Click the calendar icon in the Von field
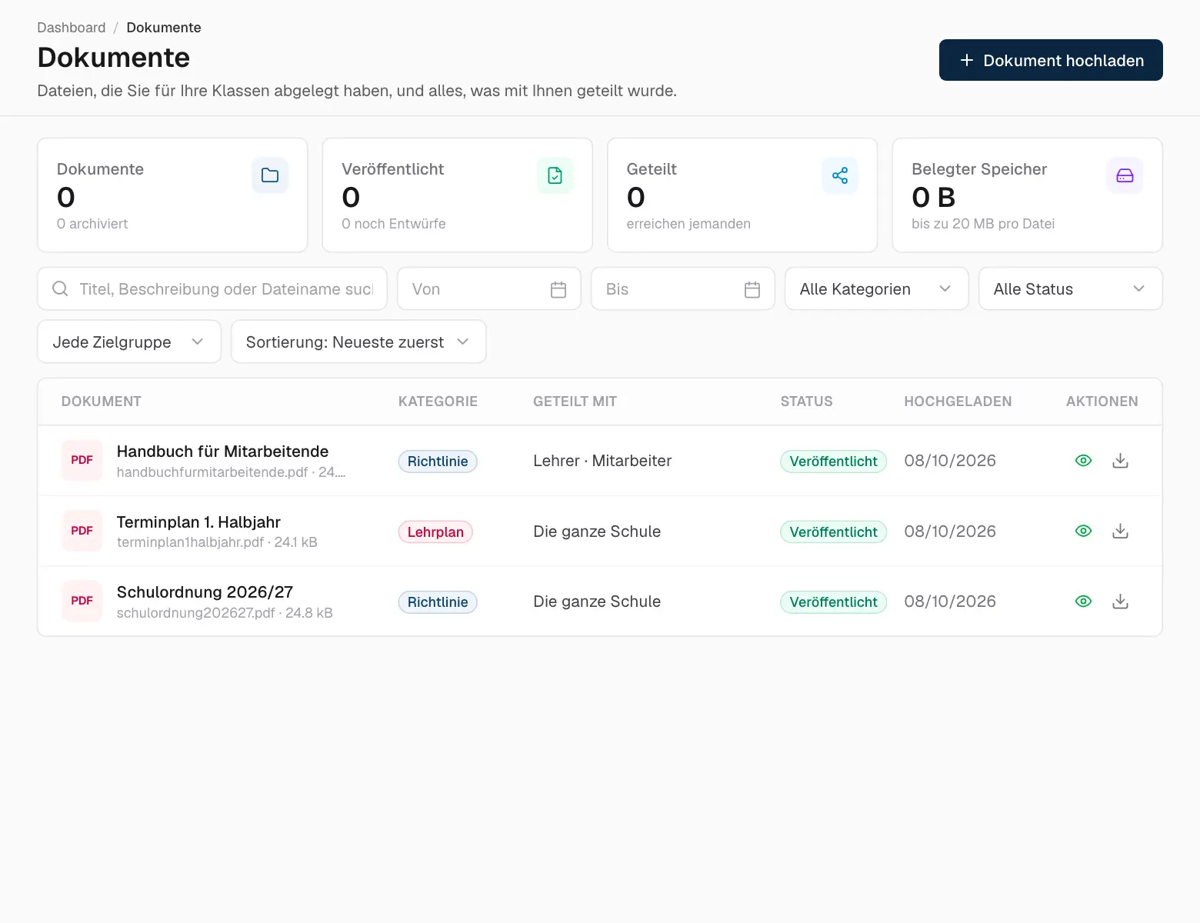 [x=558, y=289]
